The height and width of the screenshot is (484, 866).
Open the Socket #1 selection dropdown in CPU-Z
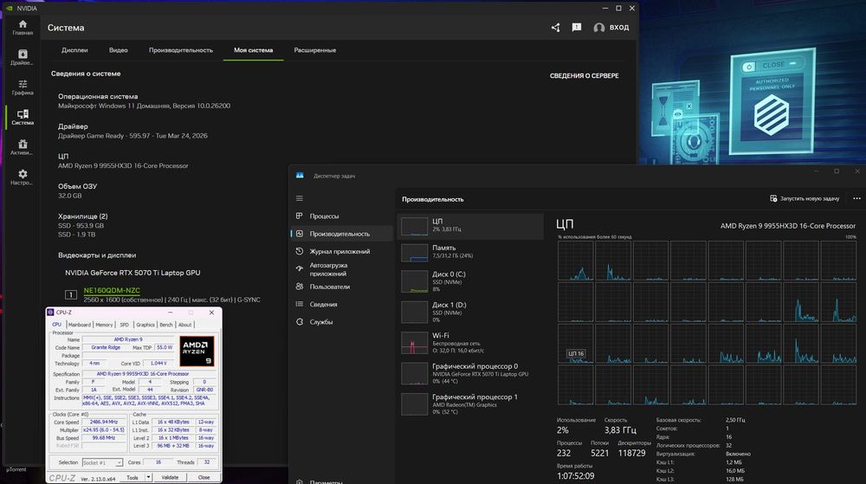coord(102,462)
